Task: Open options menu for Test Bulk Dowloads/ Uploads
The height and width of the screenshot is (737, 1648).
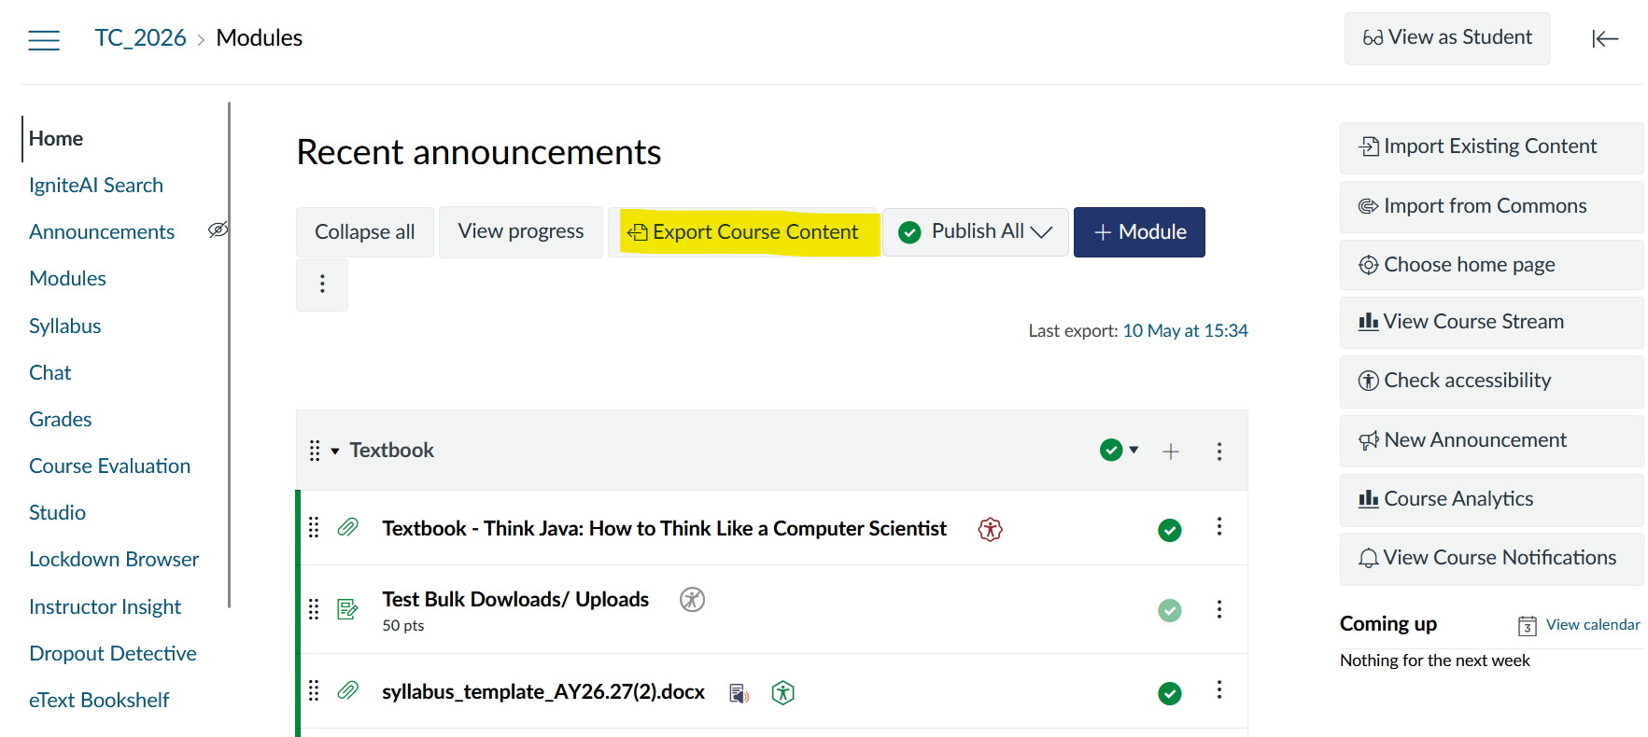Action: (1218, 609)
